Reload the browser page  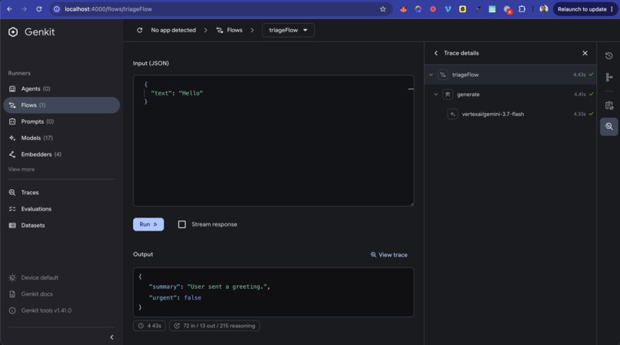pyautogui.click(x=38, y=9)
